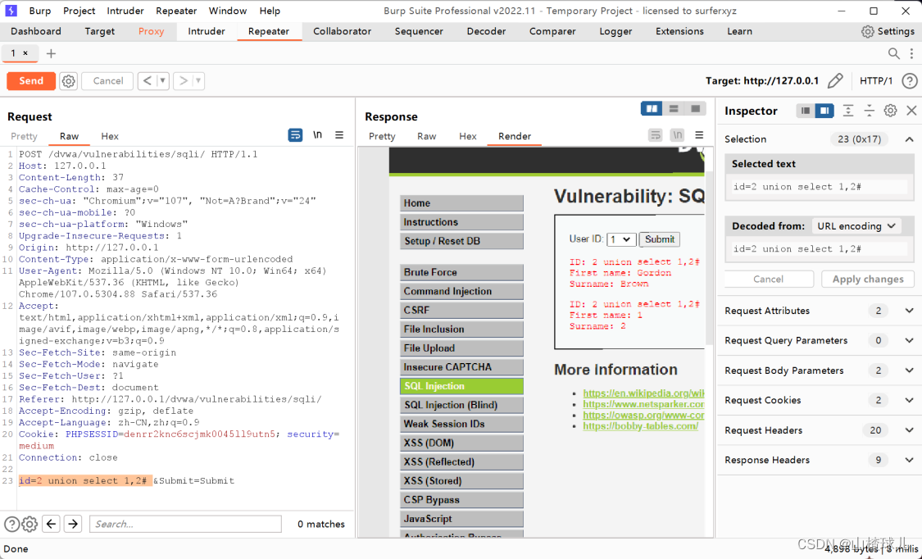Open the Window menu
The image size is (922, 559).
coord(228,11)
